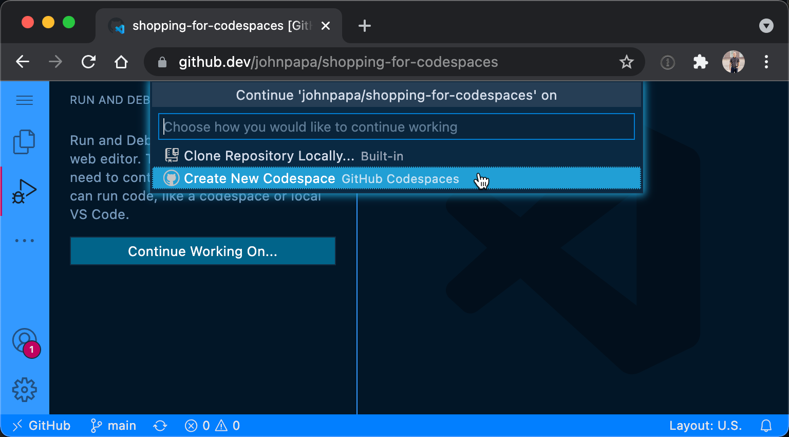
Task: Open the tab search dropdown arrow
Action: [x=766, y=26]
